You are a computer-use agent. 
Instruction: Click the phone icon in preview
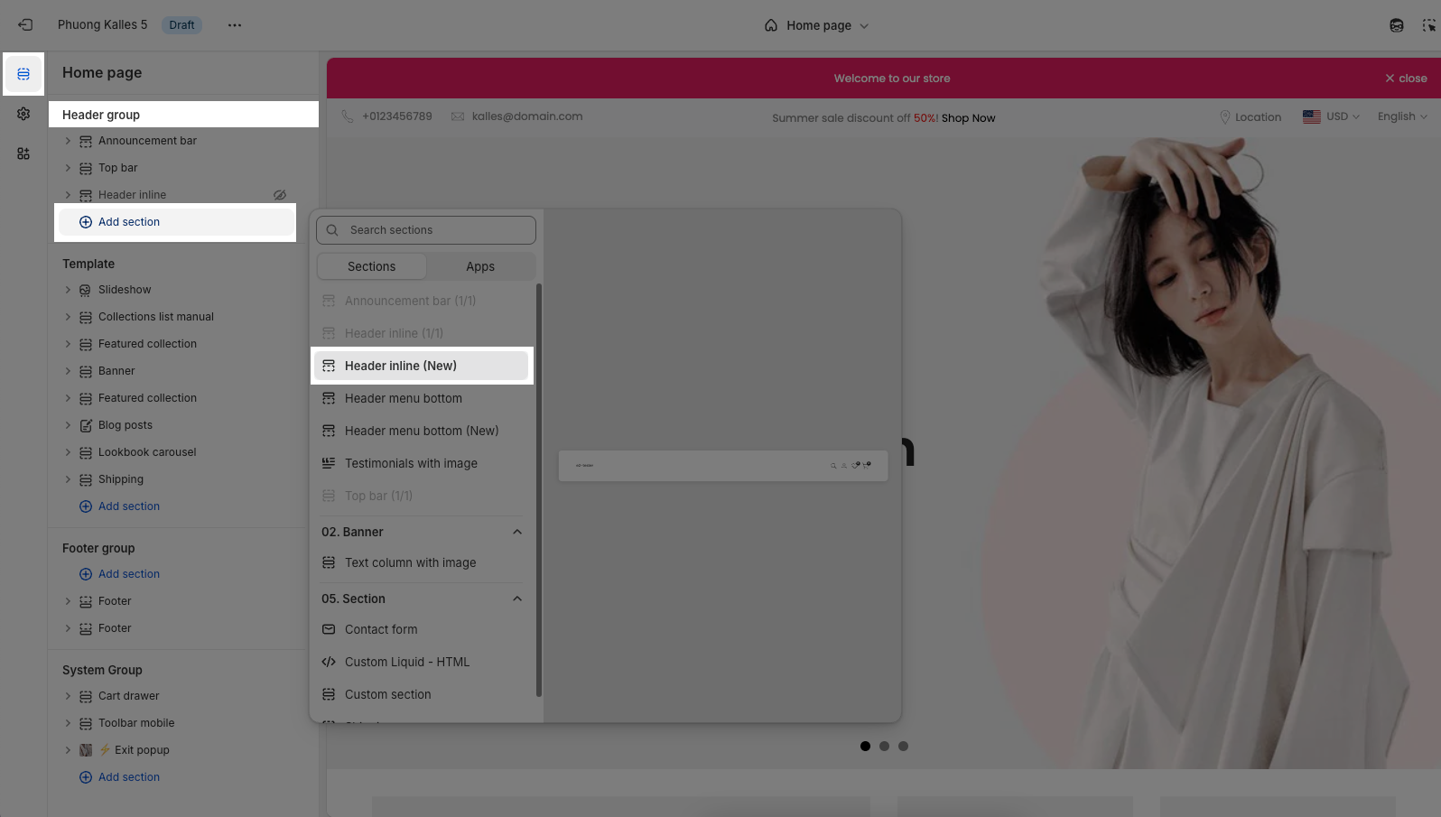[x=348, y=116]
